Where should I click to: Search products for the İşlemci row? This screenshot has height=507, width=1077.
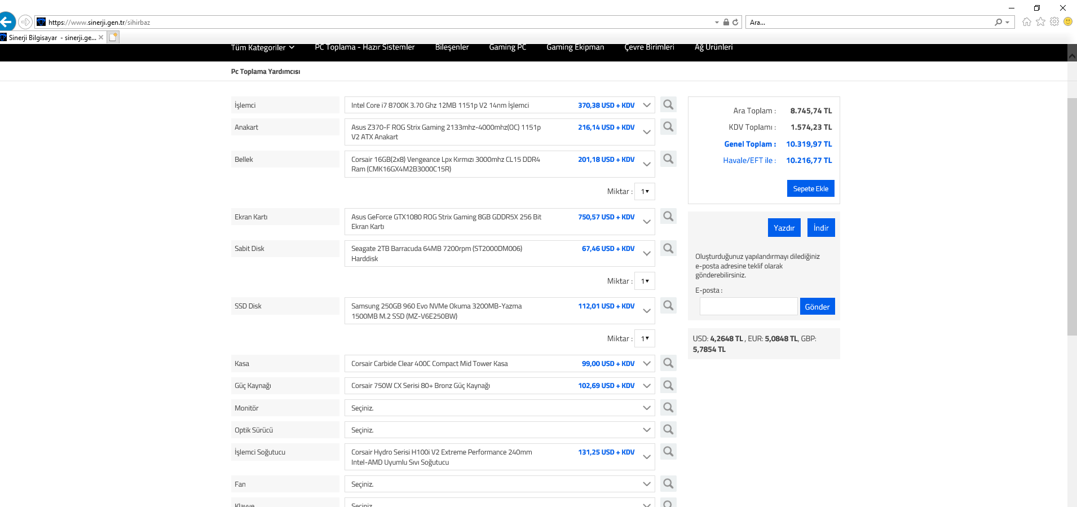tap(668, 105)
